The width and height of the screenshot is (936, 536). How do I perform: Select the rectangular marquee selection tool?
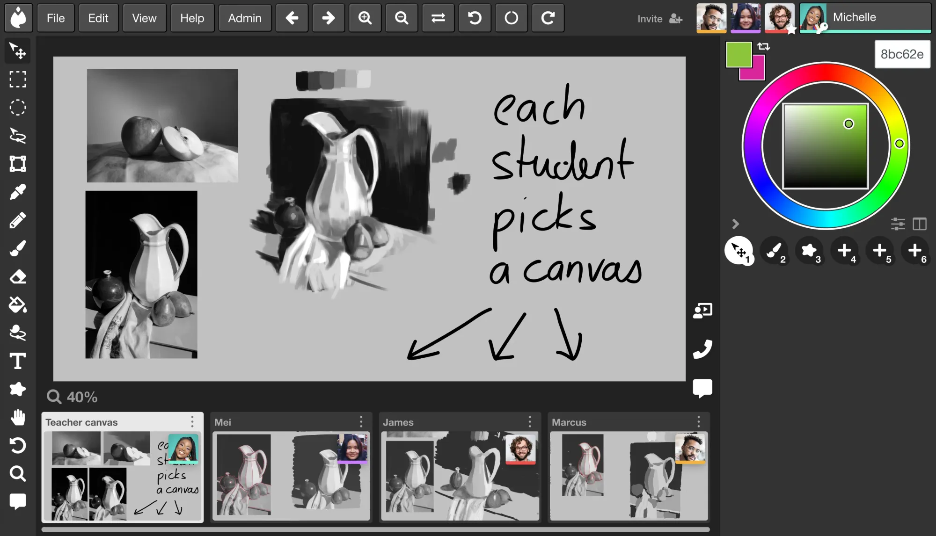click(x=18, y=80)
